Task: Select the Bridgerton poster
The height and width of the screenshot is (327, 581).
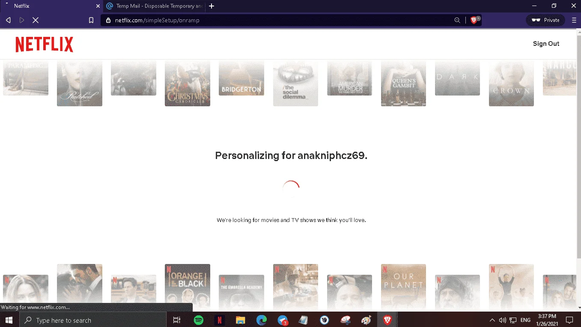Action: click(x=241, y=78)
